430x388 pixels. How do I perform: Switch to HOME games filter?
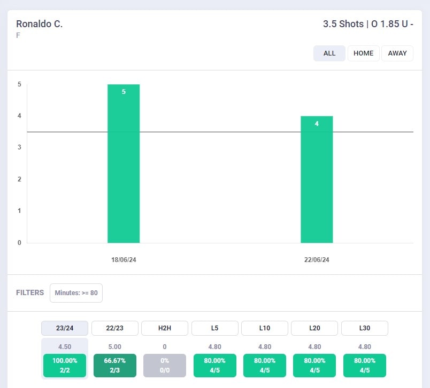363,53
